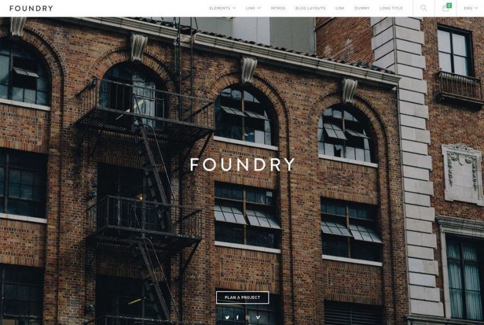Select plain Link item after Blog Layouts
This screenshot has width=484, height=325.
coord(340,8)
